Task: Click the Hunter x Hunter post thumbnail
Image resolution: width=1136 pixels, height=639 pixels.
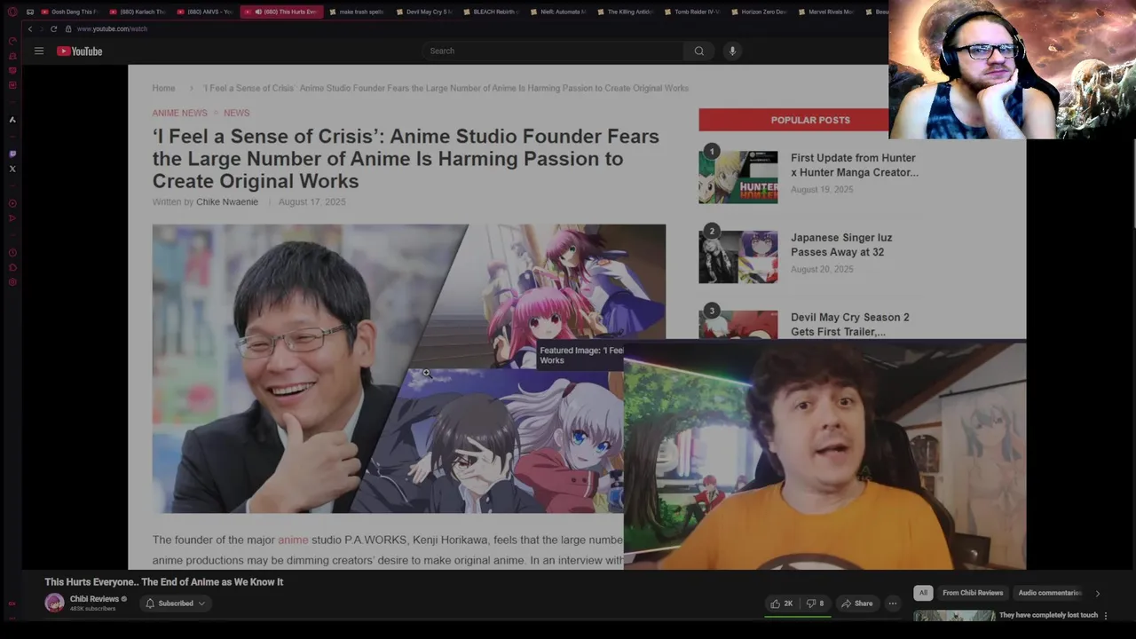Action: (x=738, y=177)
